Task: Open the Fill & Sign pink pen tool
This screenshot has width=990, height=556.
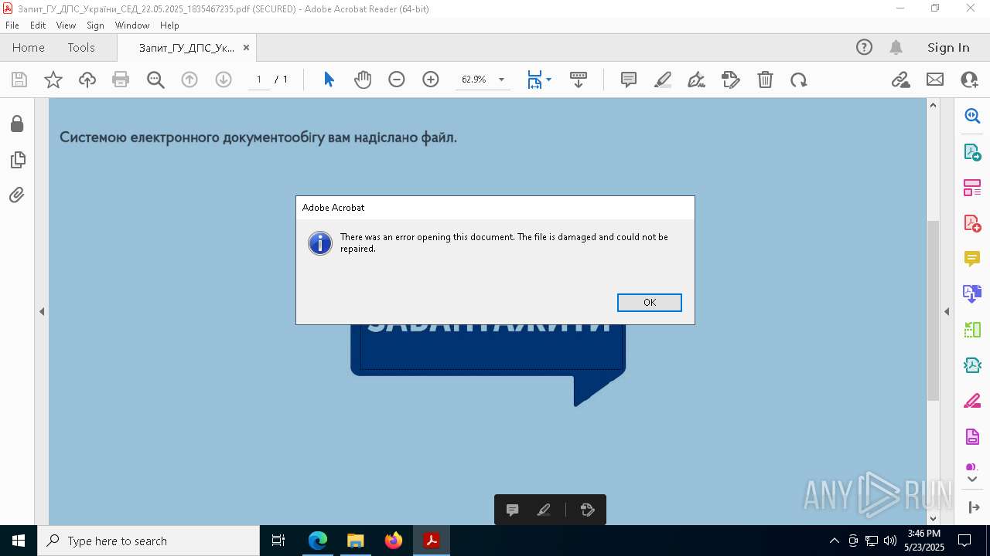Action: [972, 401]
